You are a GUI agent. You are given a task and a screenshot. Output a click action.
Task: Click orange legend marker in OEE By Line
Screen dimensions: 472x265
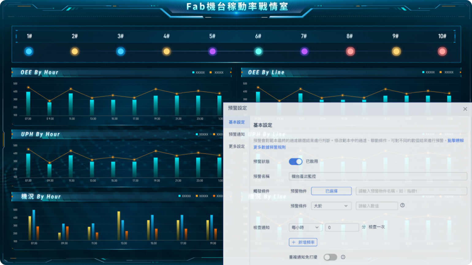point(440,72)
